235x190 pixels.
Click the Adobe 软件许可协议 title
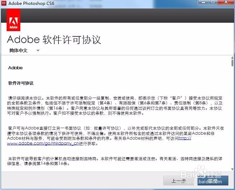[x=54, y=40]
